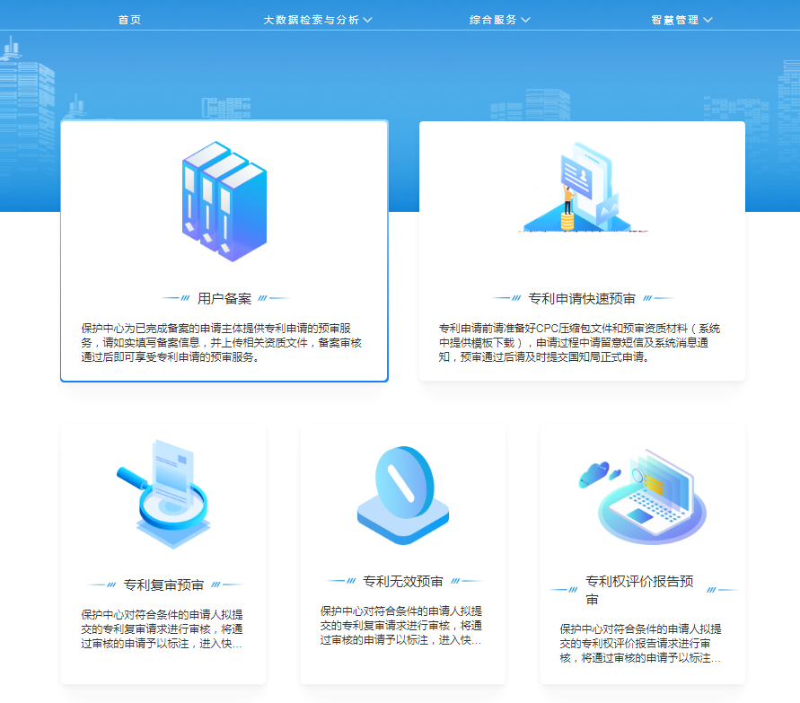
Task: Select the 专利复审预审 heading
Action: point(163,584)
